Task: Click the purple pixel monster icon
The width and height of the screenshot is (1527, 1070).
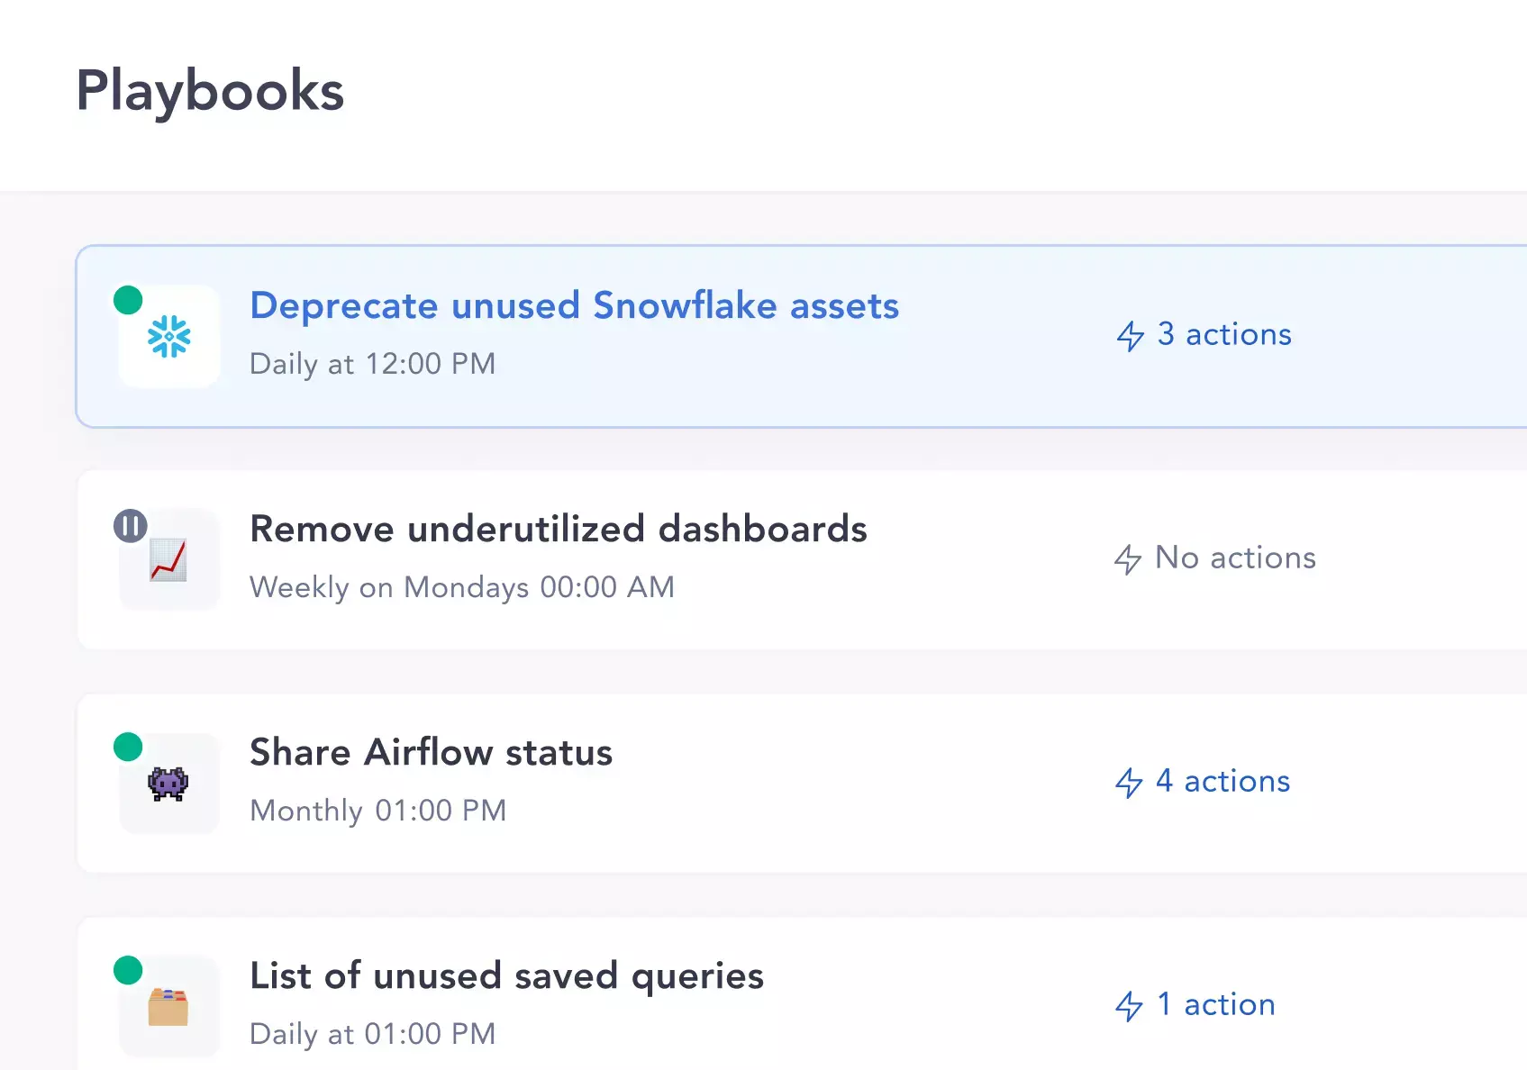Action: (168, 784)
